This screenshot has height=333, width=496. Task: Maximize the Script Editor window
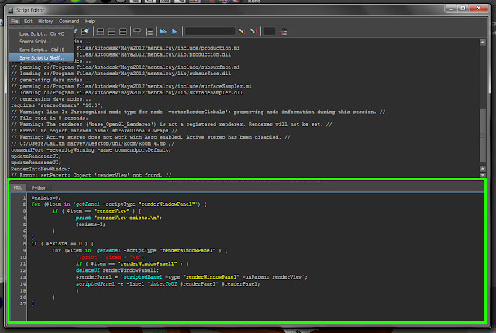(463, 9)
